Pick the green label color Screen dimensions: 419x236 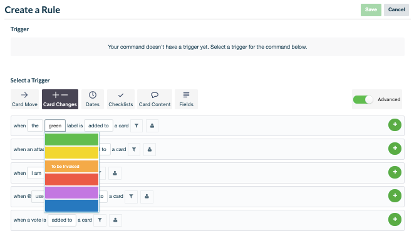[71, 139]
